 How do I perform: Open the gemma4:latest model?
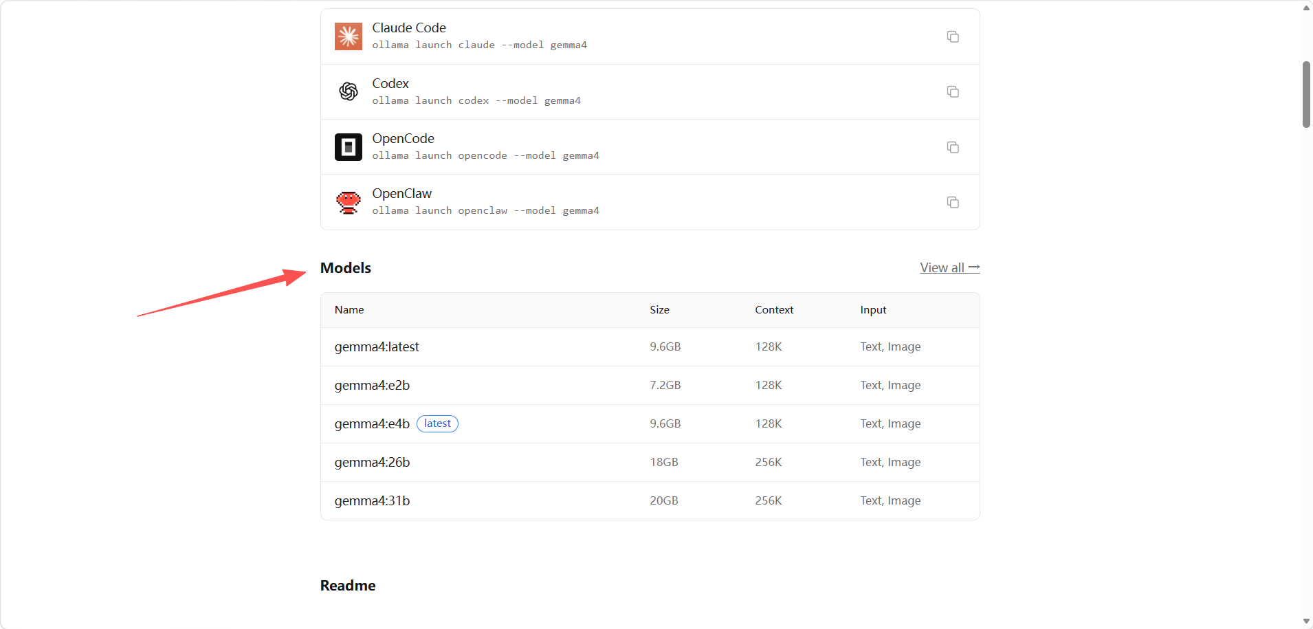pyautogui.click(x=377, y=347)
